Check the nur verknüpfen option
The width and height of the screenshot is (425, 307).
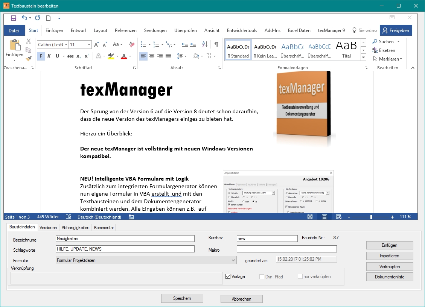[300, 277]
